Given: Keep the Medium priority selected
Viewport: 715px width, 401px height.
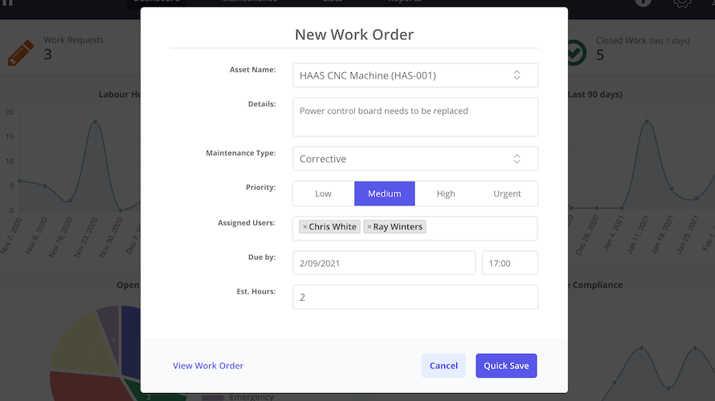Looking at the screenshot, I should click(385, 193).
